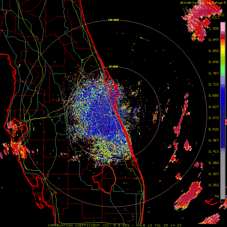Click the [CC] legend title
The height and width of the screenshot is (227, 227).
215,17
